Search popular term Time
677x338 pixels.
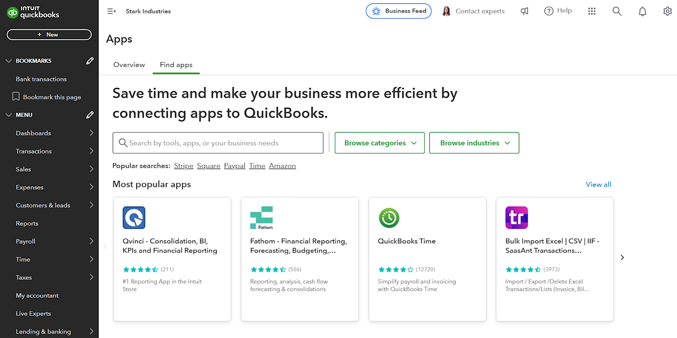(257, 166)
